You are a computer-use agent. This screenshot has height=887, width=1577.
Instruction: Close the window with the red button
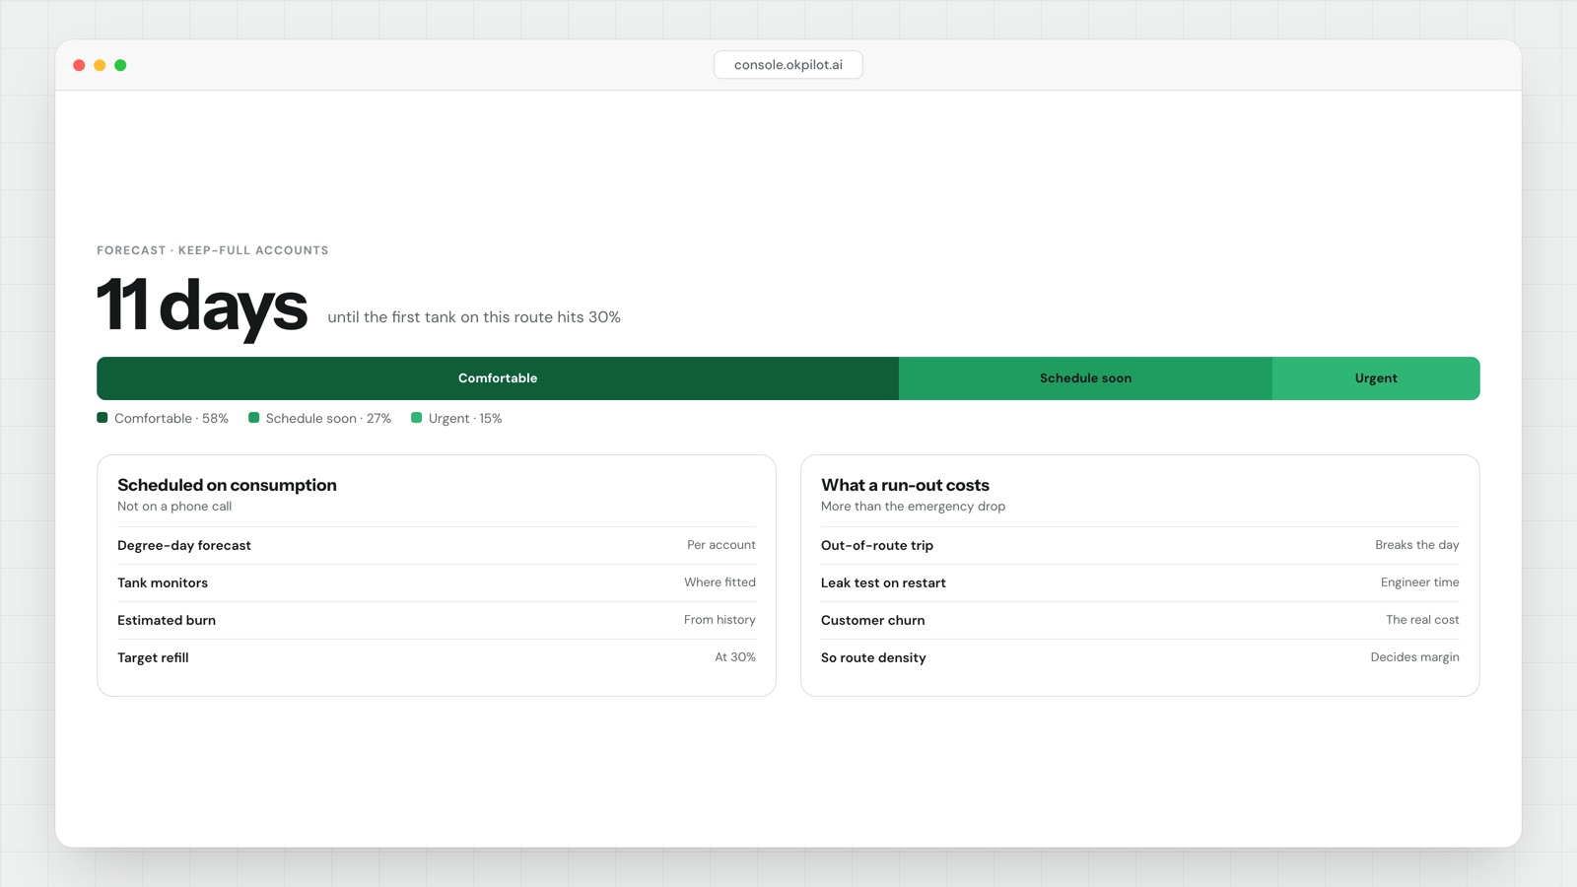79,65
